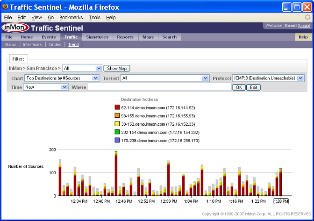Click the red legend swatch for 172.16.144.52
Screen dimensions: 314x221
point(117,107)
